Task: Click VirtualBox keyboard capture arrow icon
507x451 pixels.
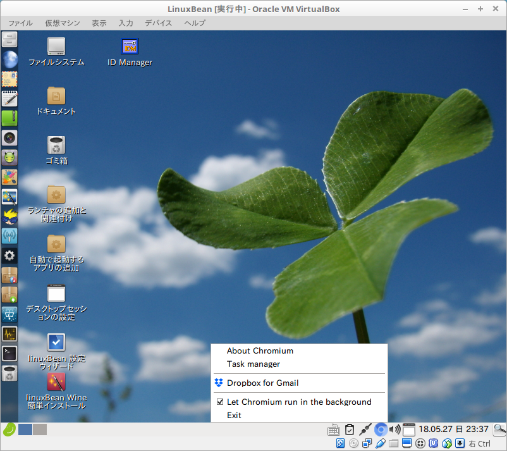Action: (x=460, y=443)
